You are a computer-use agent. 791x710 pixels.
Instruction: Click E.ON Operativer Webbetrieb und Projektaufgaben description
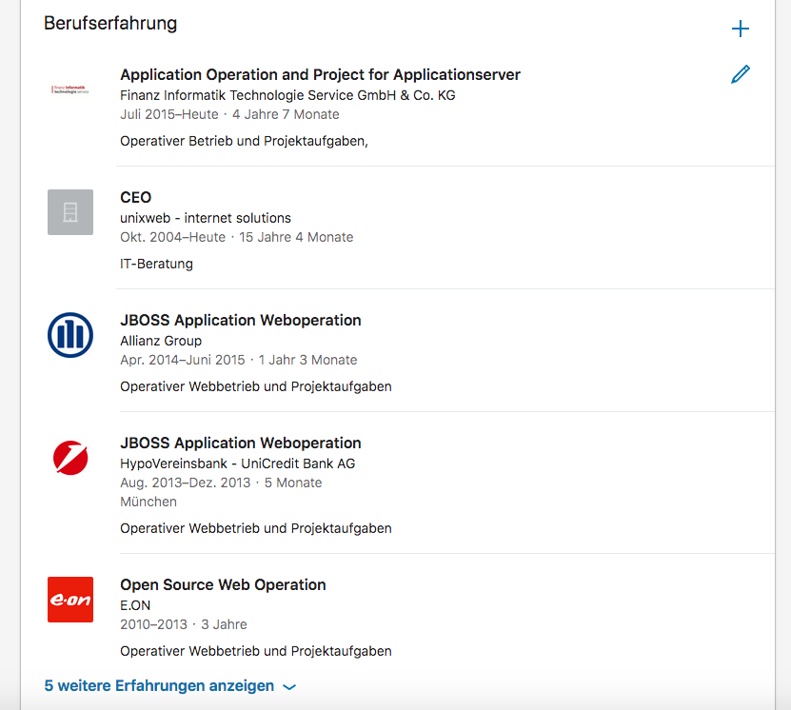coord(256,651)
